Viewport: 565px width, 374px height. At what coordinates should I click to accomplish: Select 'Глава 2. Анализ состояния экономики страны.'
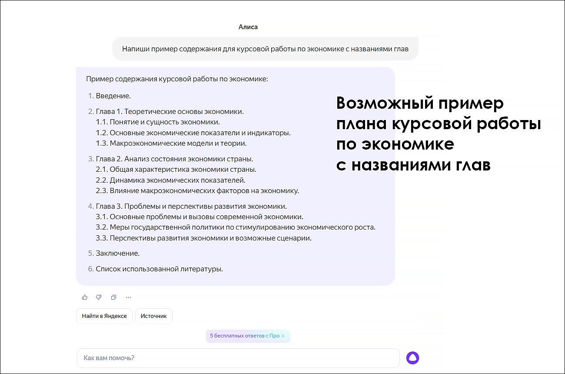pyautogui.click(x=175, y=159)
